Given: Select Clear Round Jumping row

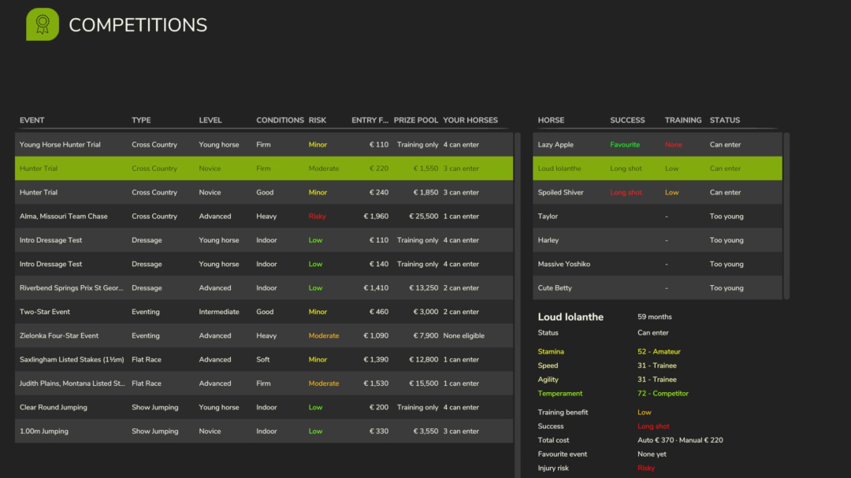Looking at the screenshot, I should (264, 407).
